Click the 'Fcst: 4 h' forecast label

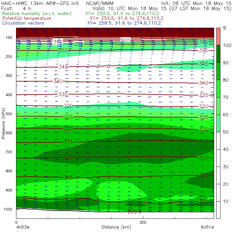coord(16,8)
